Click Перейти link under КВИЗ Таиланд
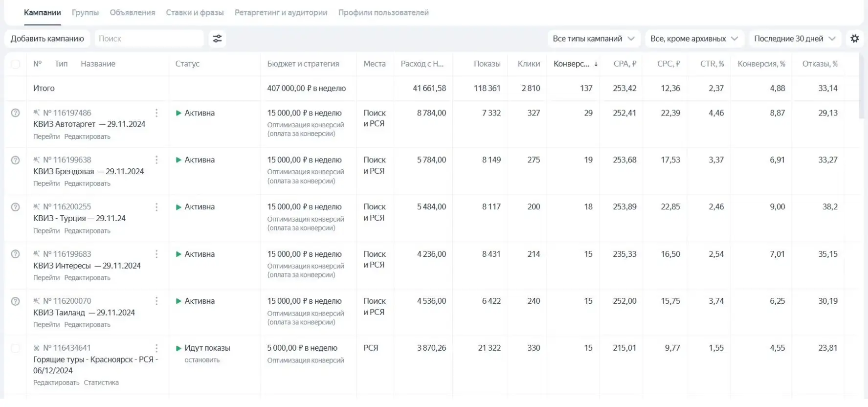The height and width of the screenshot is (407, 868). [46, 324]
